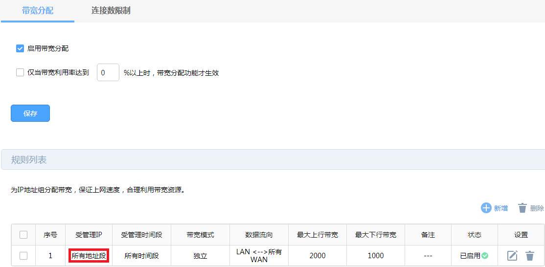Click the green 已启用 status checkmark

click(485, 255)
